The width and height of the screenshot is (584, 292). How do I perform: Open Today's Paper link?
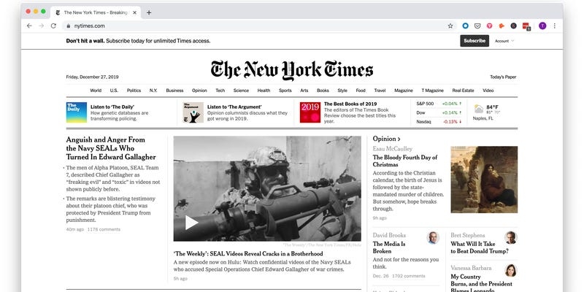503,77
